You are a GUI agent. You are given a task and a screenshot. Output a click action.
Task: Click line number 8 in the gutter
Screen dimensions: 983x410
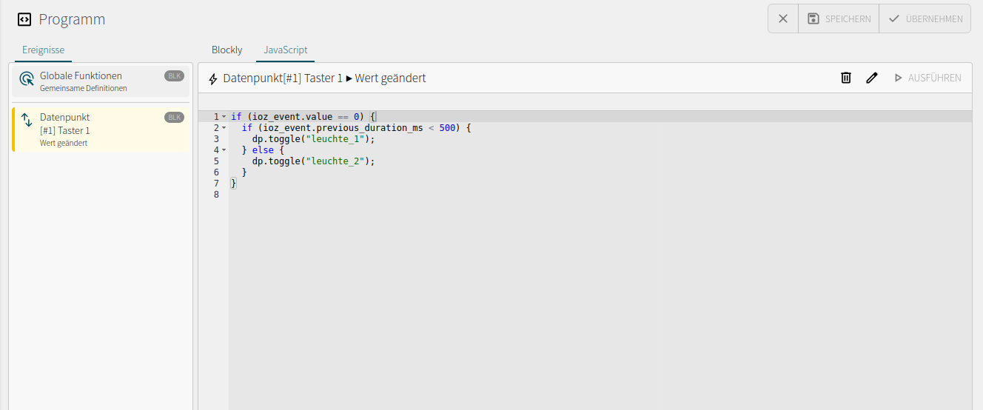point(216,195)
